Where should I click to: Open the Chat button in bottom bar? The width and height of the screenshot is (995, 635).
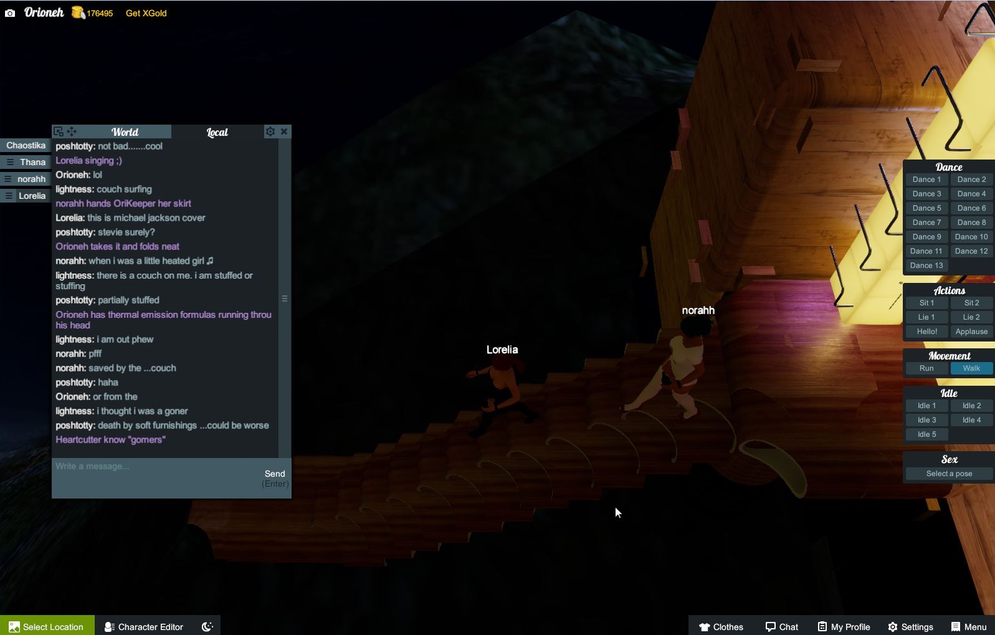(782, 627)
